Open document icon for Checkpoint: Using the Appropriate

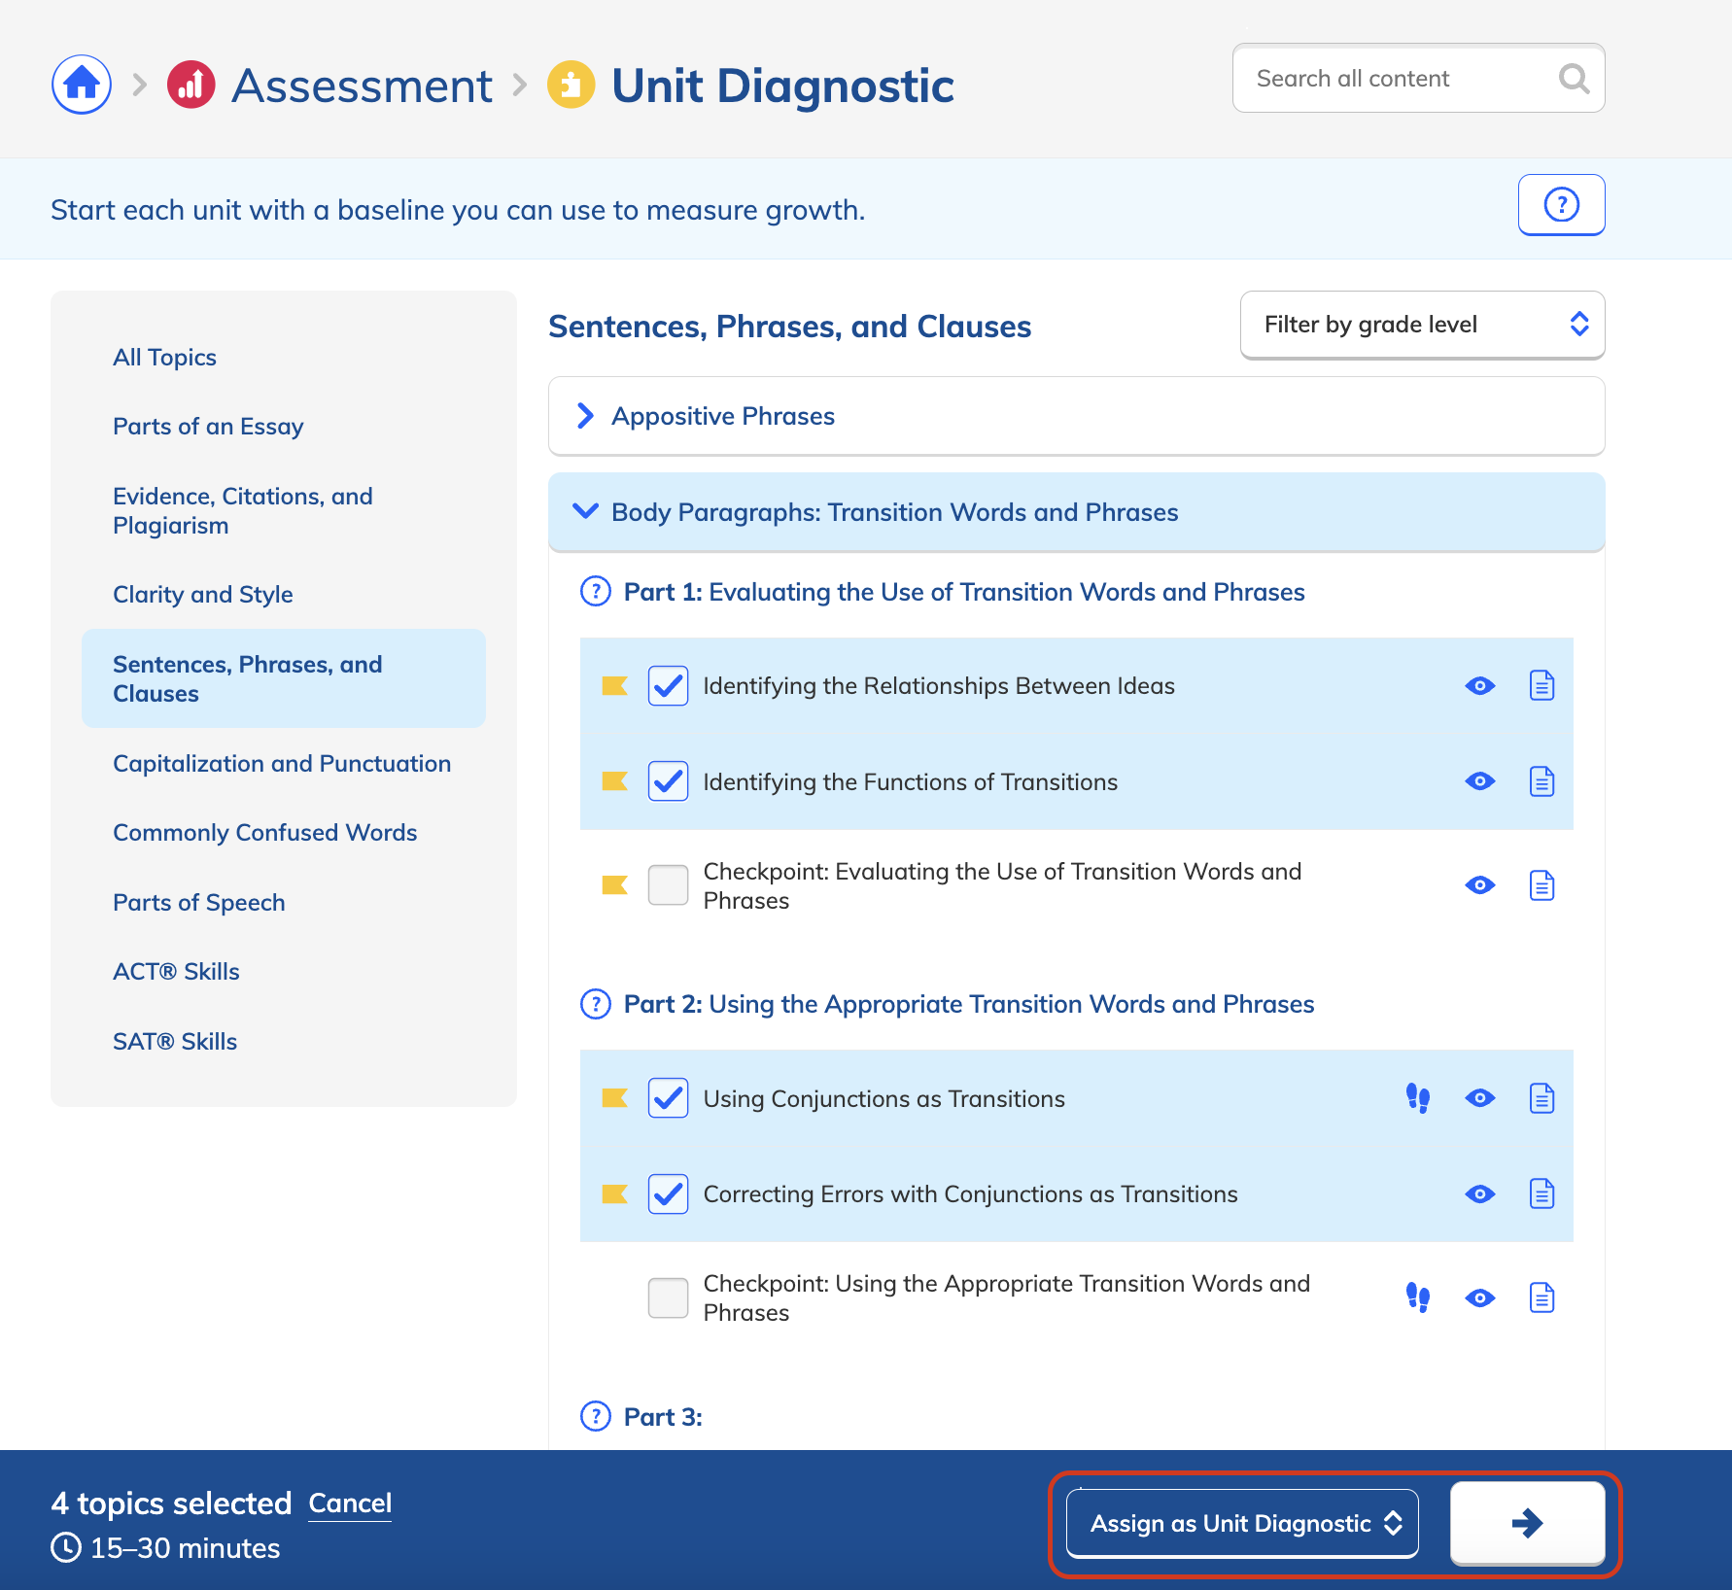click(1542, 1297)
